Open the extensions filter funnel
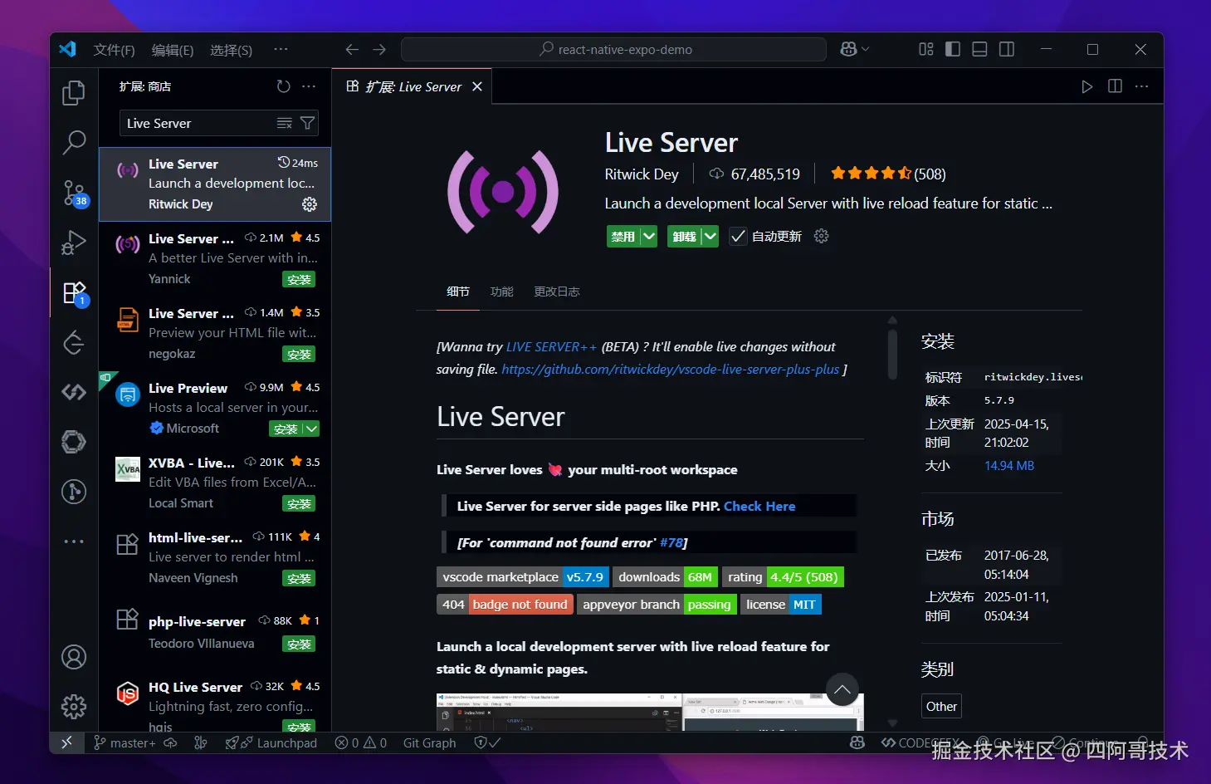The height and width of the screenshot is (784, 1211). 307,123
